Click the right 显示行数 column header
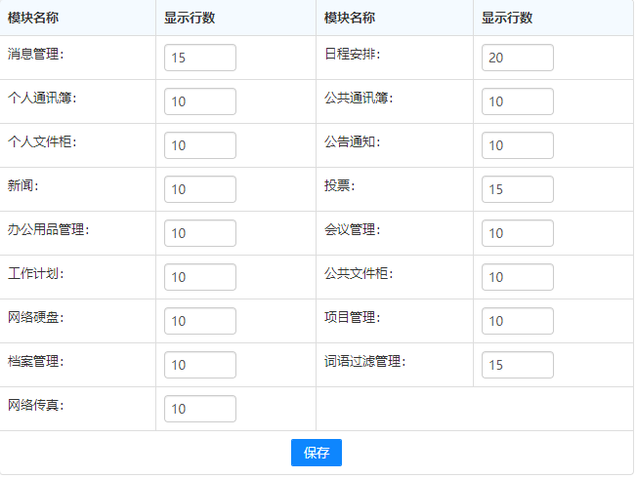 pyautogui.click(x=507, y=18)
